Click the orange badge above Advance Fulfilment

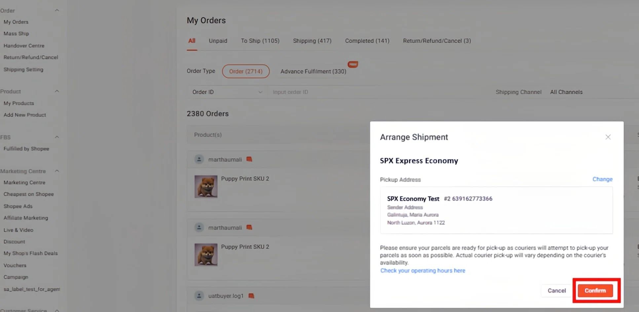coord(353,64)
